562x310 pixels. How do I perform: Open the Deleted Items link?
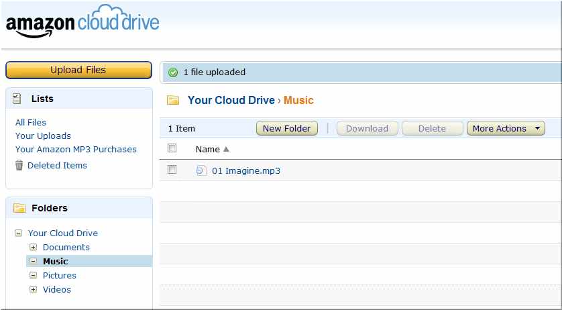[x=58, y=166]
